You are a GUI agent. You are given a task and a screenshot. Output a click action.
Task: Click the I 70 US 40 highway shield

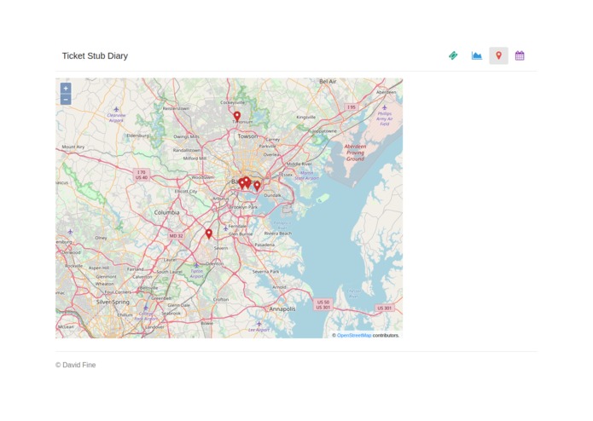142,175
